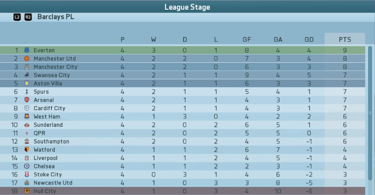This screenshot has width=375, height=195.
Task: Click the GF column header
Action: tap(247, 39)
